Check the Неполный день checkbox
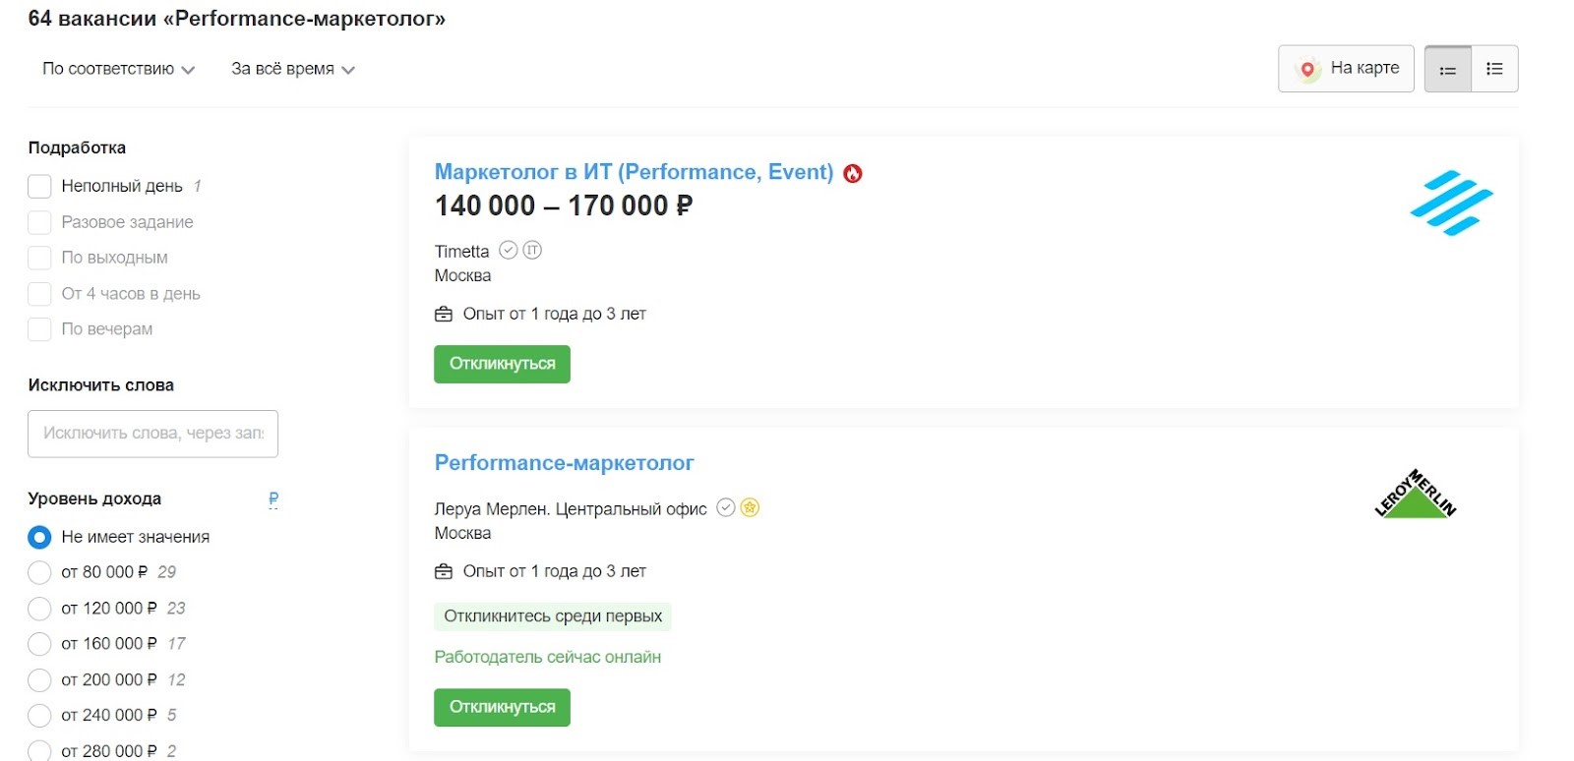 (x=39, y=186)
